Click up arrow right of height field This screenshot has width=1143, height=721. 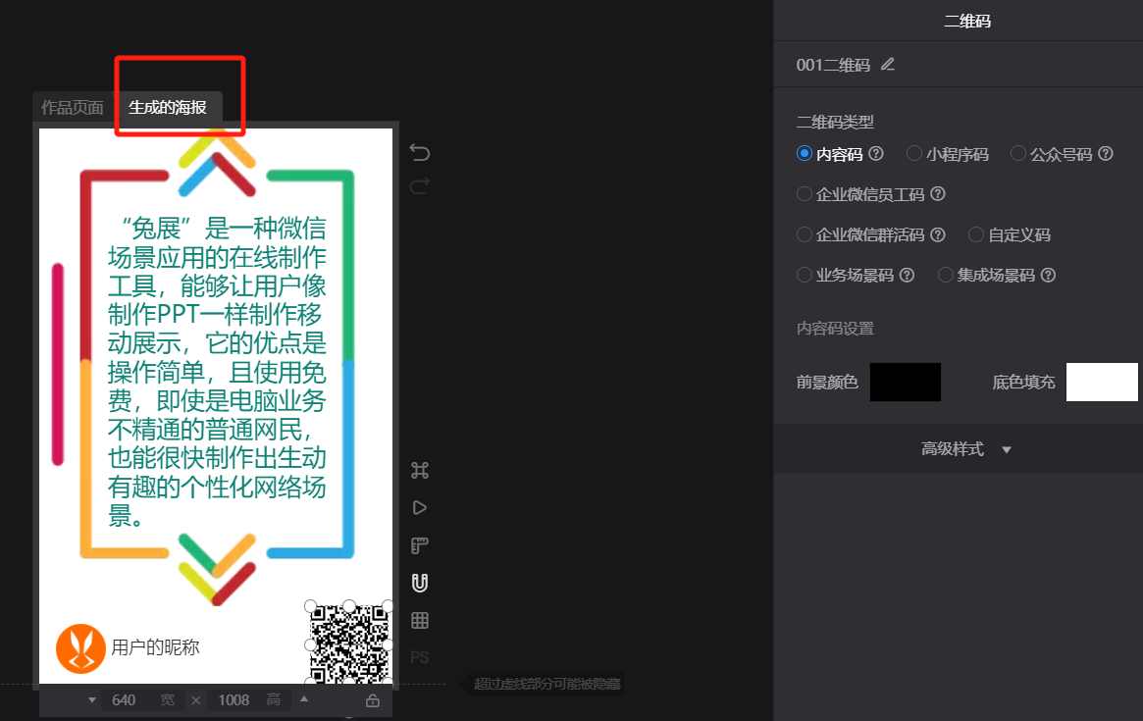coord(304,699)
